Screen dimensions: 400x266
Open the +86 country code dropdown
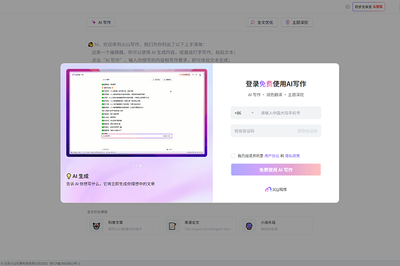coord(244,113)
